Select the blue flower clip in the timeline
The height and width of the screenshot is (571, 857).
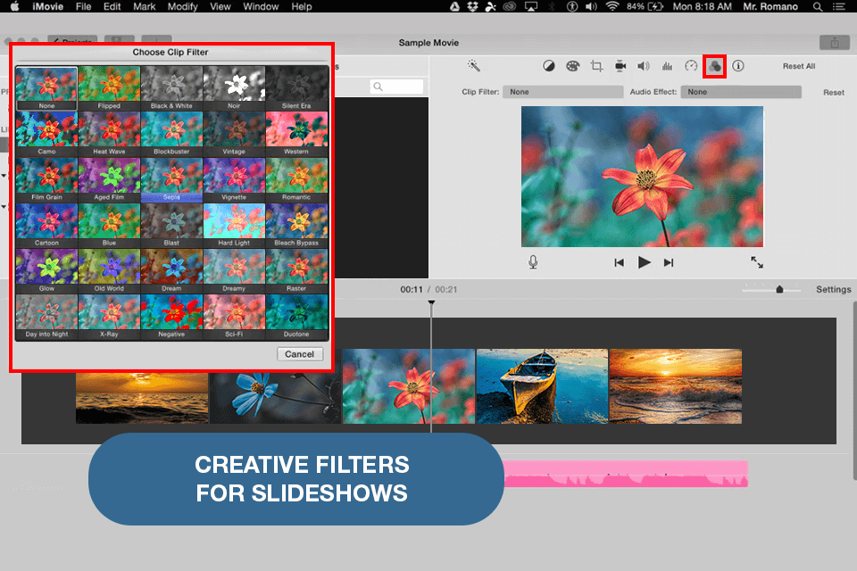tap(275, 399)
